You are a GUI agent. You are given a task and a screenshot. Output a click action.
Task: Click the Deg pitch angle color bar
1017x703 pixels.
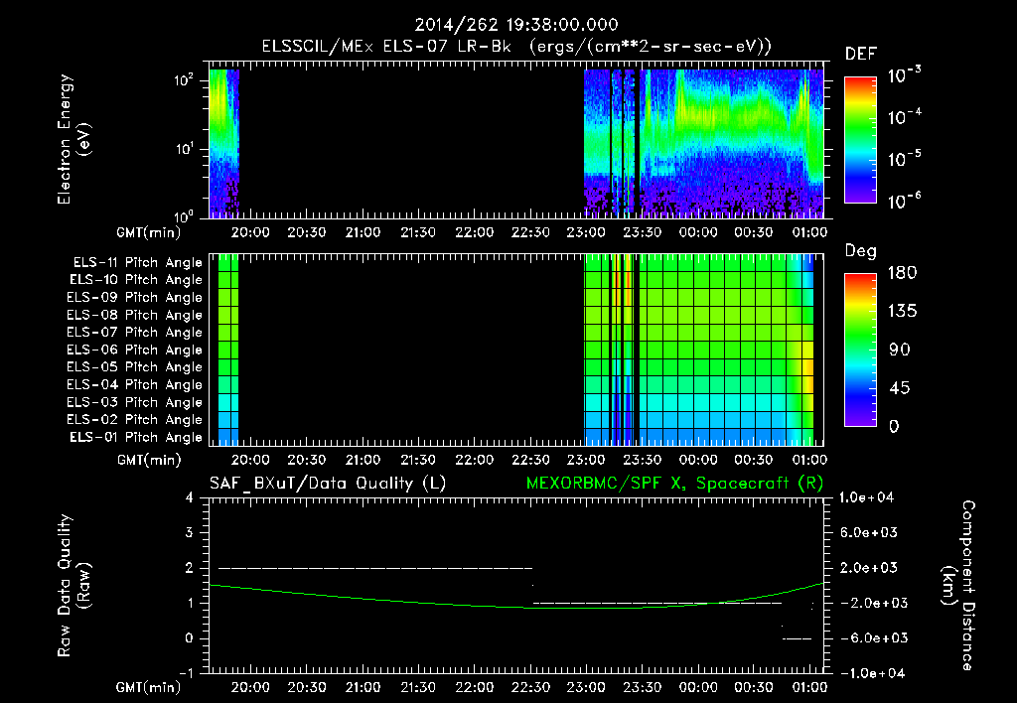(x=860, y=351)
